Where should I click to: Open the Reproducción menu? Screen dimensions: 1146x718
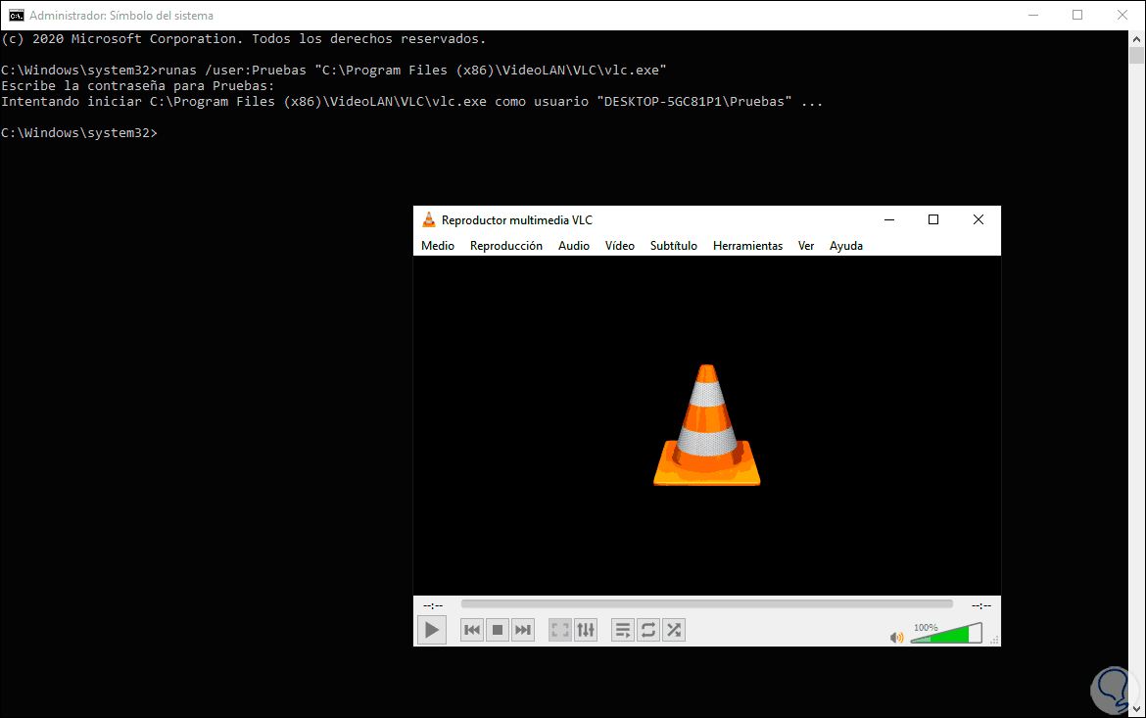[505, 246]
